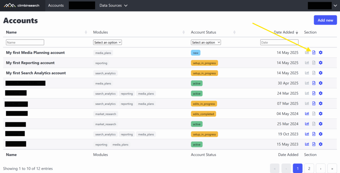Click settings gear in the 04 May 2024 row
Screen dimensions: 340x173
(320, 114)
